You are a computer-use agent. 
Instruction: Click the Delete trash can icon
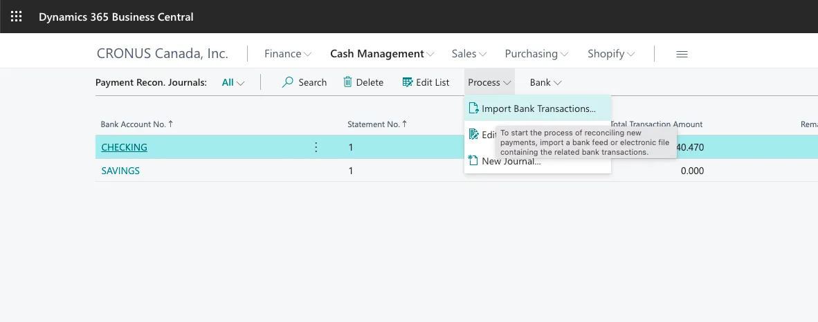tap(347, 82)
